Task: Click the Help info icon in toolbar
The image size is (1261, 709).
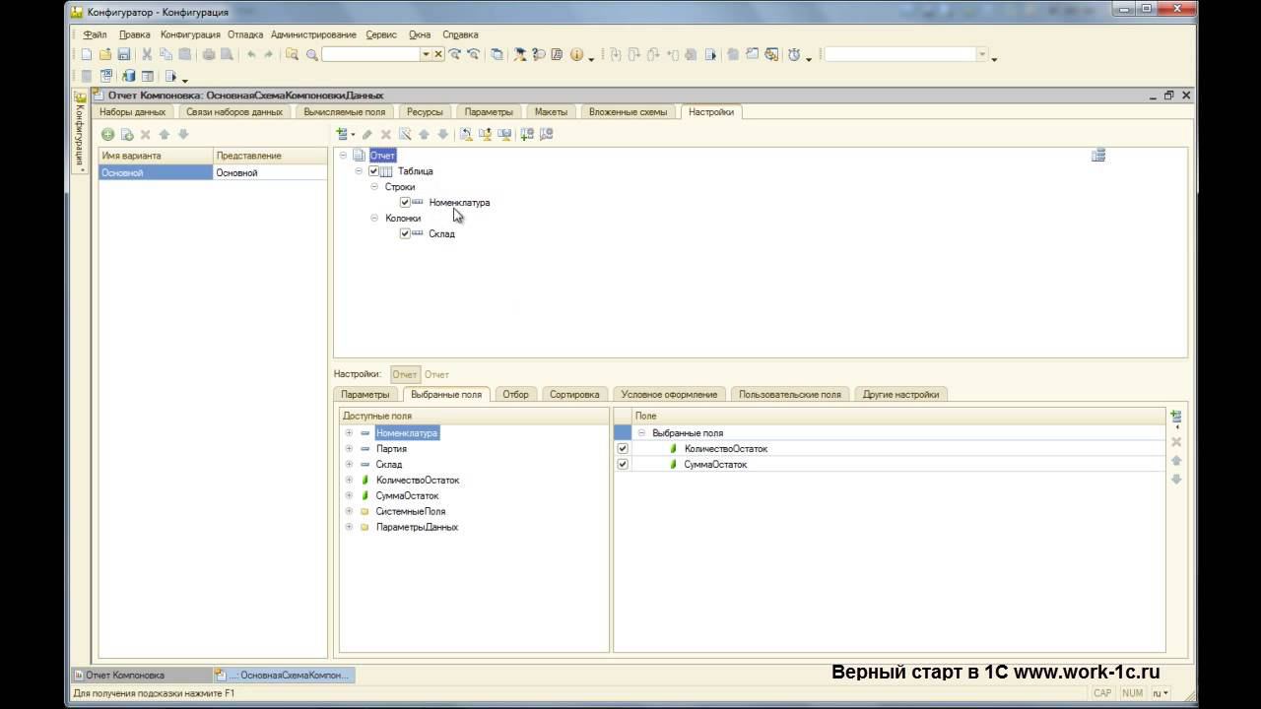Action: (x=576, y=55)
